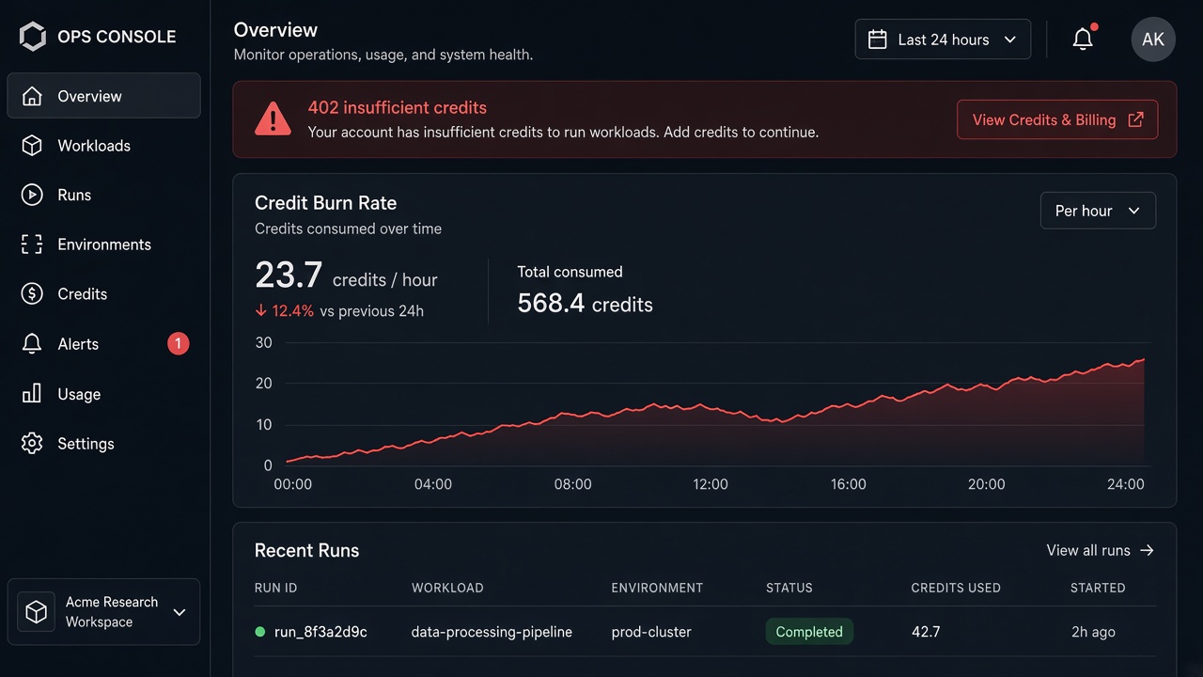This screenshot has width=1203, height=677.
Task: Open Environments in the sidebar
Action: click(x=103, y=244)
